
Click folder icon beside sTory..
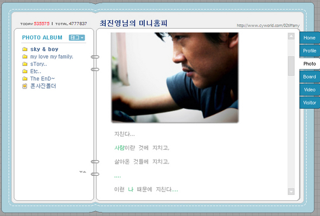[x=25, y=64]
